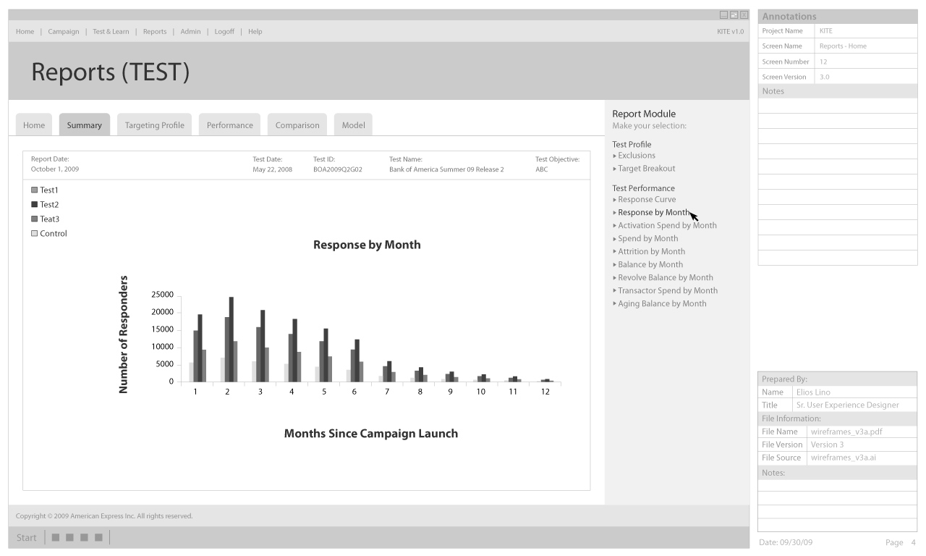926x556 pixels.
Task: Expand the Target Breakout item
Action: pos(646,169)
